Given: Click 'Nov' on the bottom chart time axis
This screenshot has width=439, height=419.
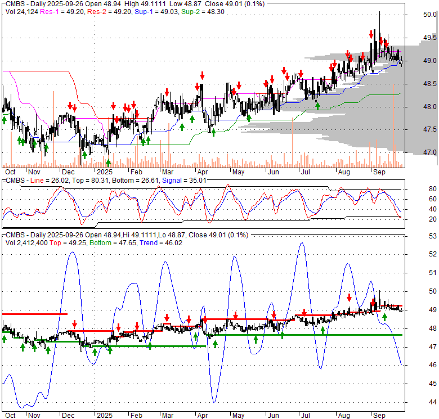Looking at the screenshot, I should pyautogui.click(x=34, y=416).
